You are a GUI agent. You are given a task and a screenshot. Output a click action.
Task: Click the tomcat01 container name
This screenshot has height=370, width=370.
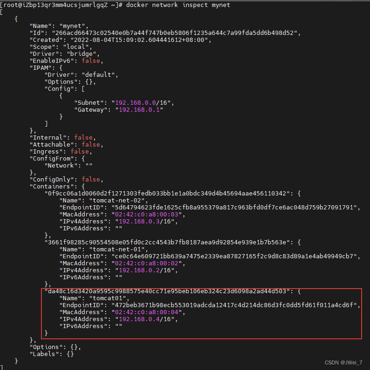pyautogui.click(x=108, y=298)
